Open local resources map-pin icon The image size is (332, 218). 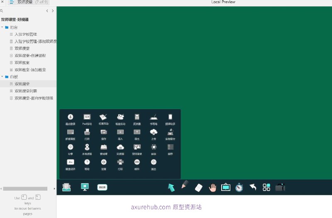[x=87, y=147]
